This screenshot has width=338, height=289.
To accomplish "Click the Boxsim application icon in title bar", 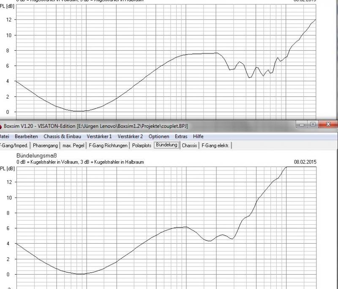I will point(1,126).
